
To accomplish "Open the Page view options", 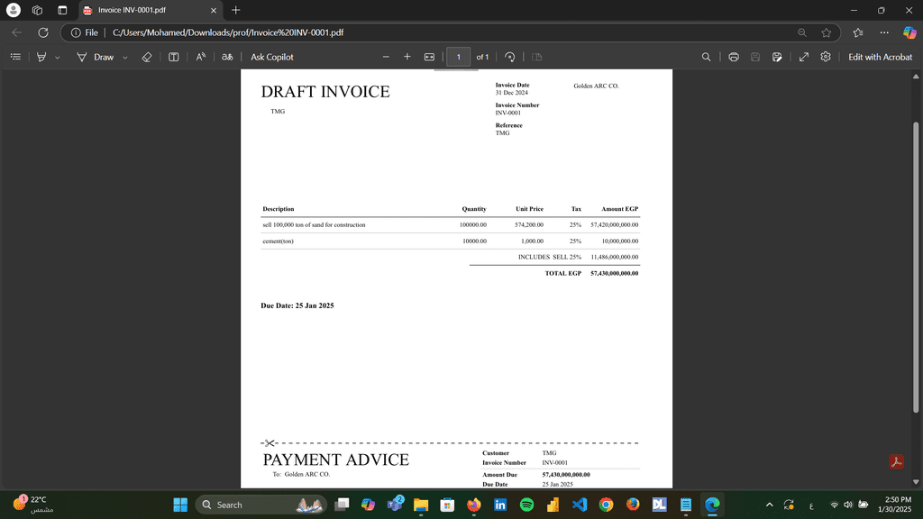I will point(537,57).
